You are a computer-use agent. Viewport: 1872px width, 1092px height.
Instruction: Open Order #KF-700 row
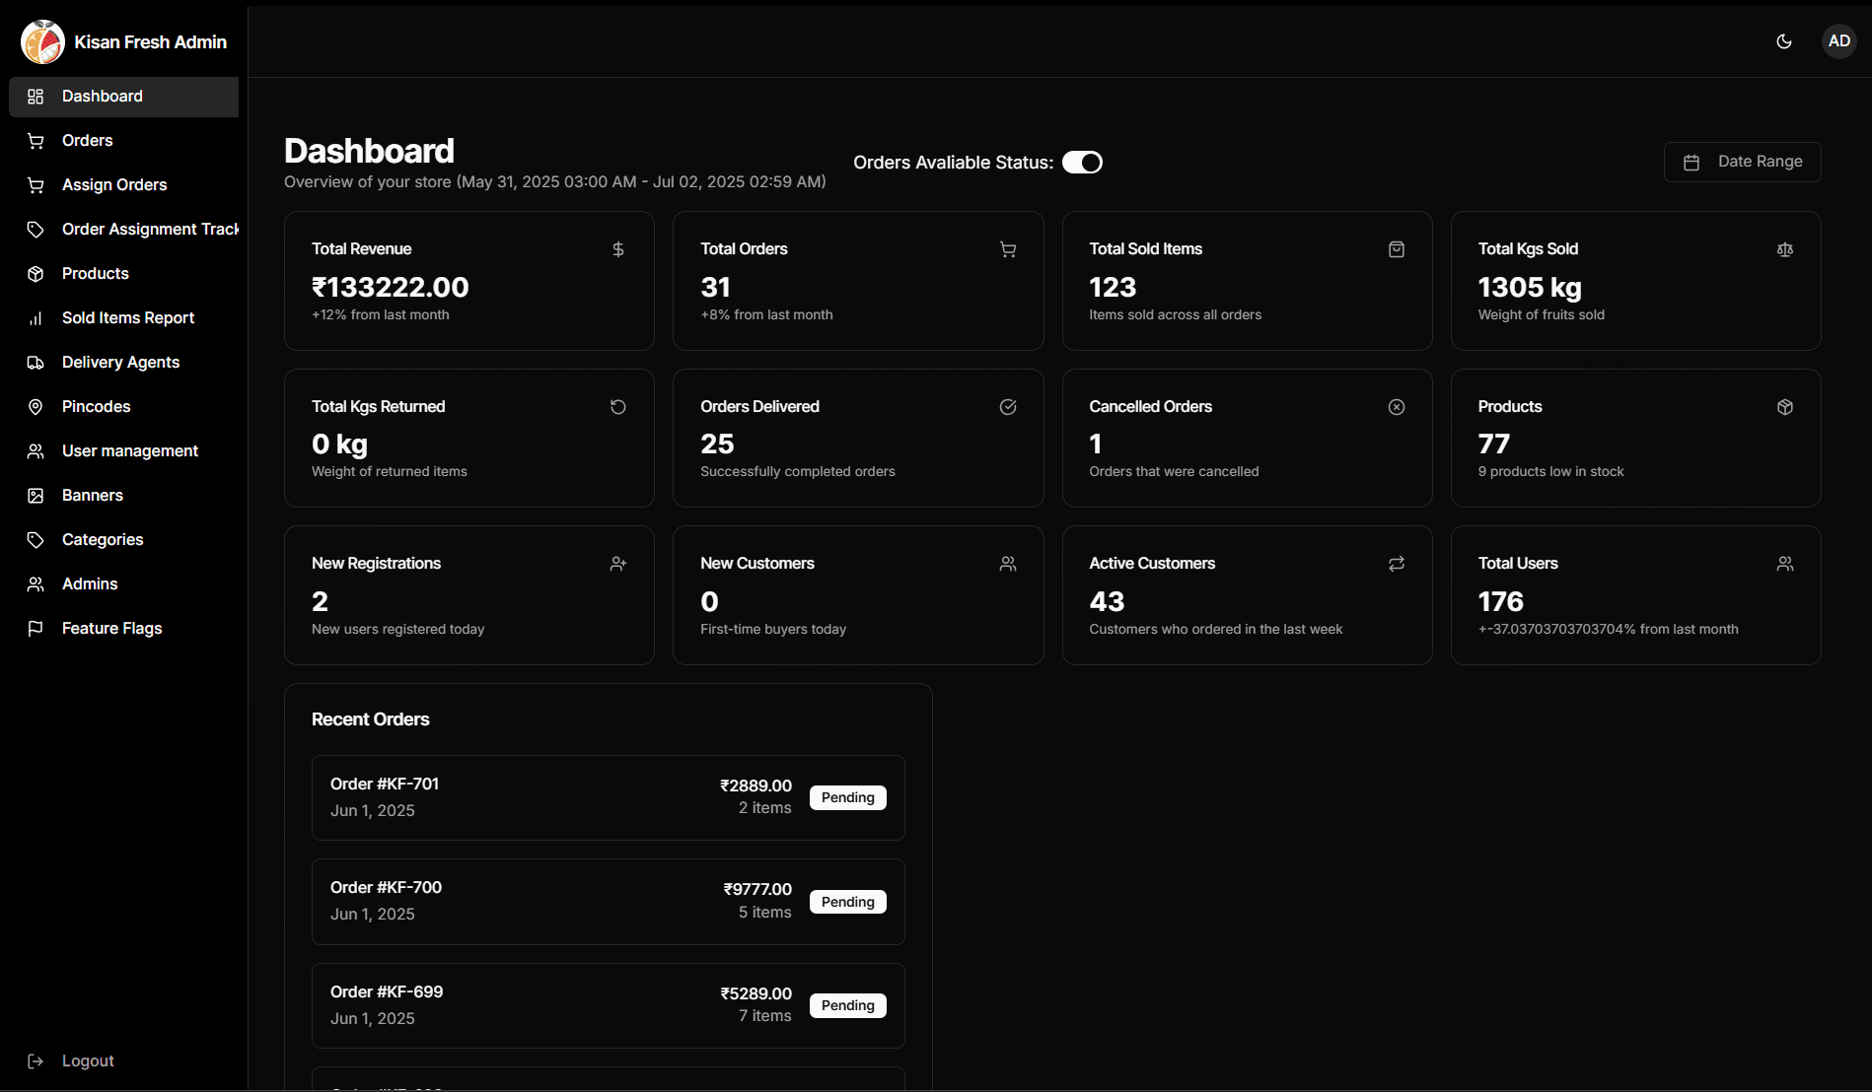click(x=609, y=902)
